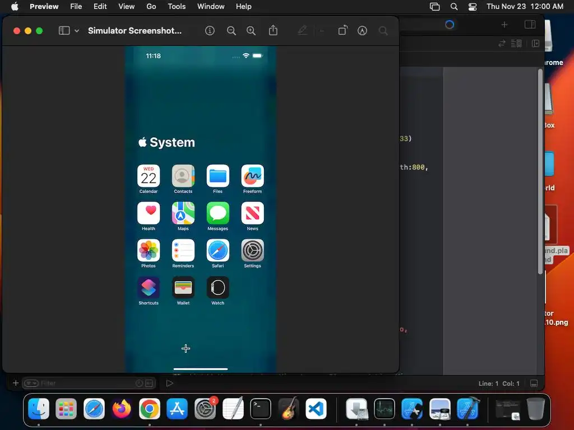Click the search magnifier in Preview toolbar
This screenshot has width=574, height=430.
click(383, 31)
